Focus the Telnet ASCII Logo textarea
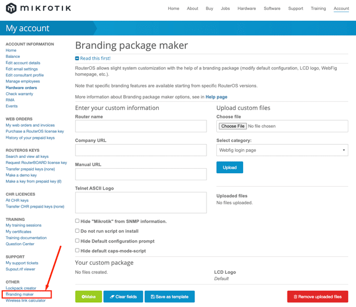The image size is (356, 307). coord(141,203)
